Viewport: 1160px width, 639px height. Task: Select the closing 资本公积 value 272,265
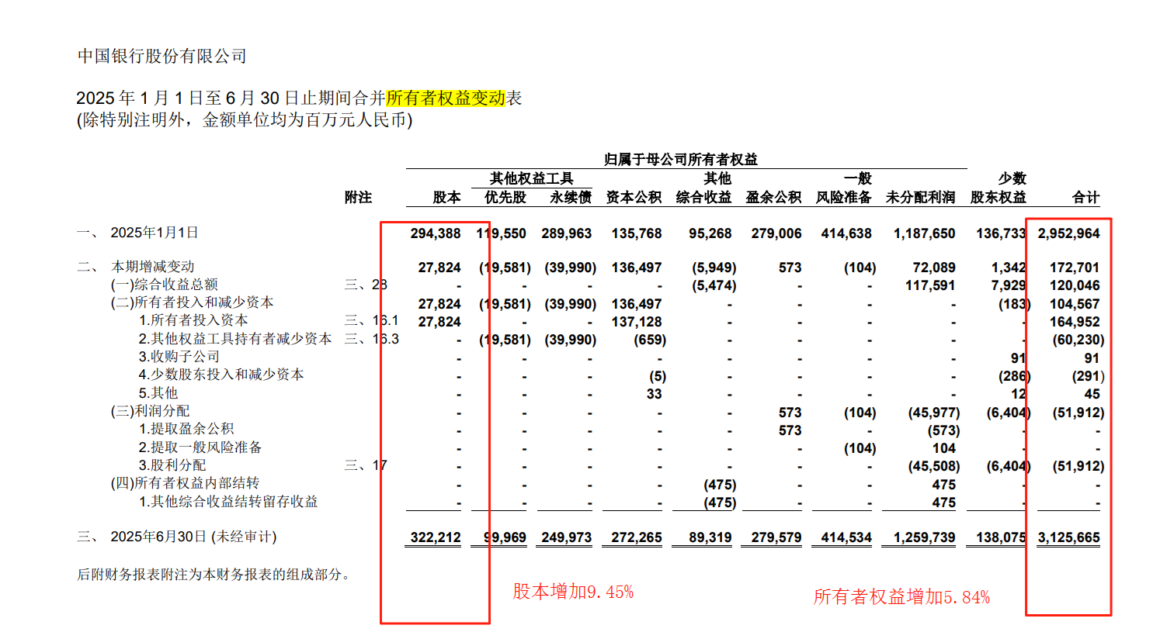(x=637, y=537)
